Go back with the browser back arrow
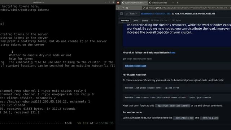This screenshot has width=231, height=130. coord(119,8)
